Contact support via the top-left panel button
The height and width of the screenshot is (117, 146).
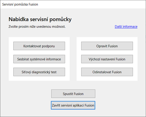click(39, 46)
